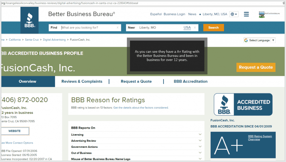Click the Business Started: 06/15/2005 line
Image resolution: width=286 pixels, height=162 pixels.
coord(19,155)
